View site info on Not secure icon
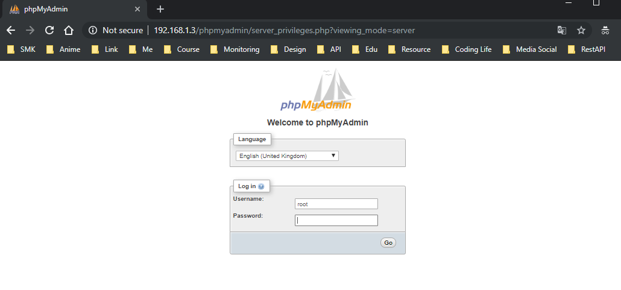This screenshot has width=621, height=290. 93,30
